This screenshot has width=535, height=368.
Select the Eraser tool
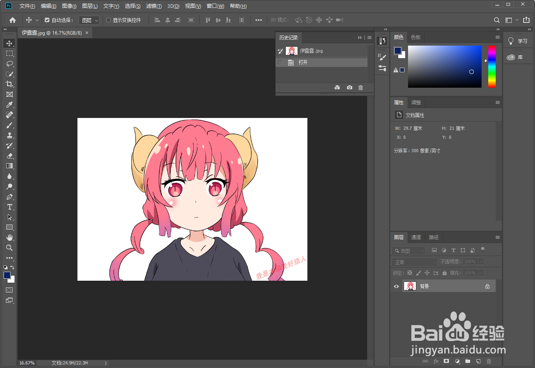[9, 156]
